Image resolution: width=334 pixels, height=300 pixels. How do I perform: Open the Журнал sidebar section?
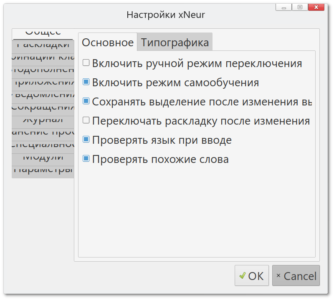coord(43,122)
